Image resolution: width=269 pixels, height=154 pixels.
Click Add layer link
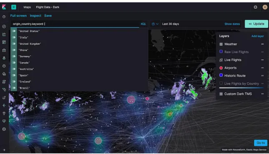[257, 36]
